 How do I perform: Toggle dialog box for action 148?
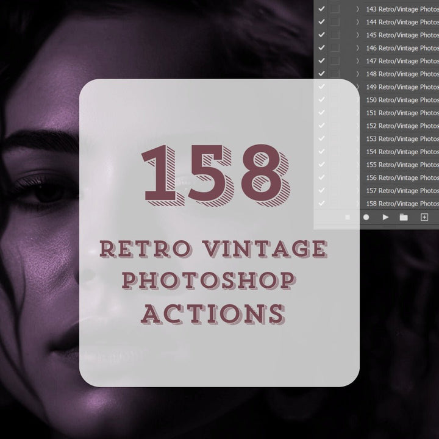click(x=335, y=74)
